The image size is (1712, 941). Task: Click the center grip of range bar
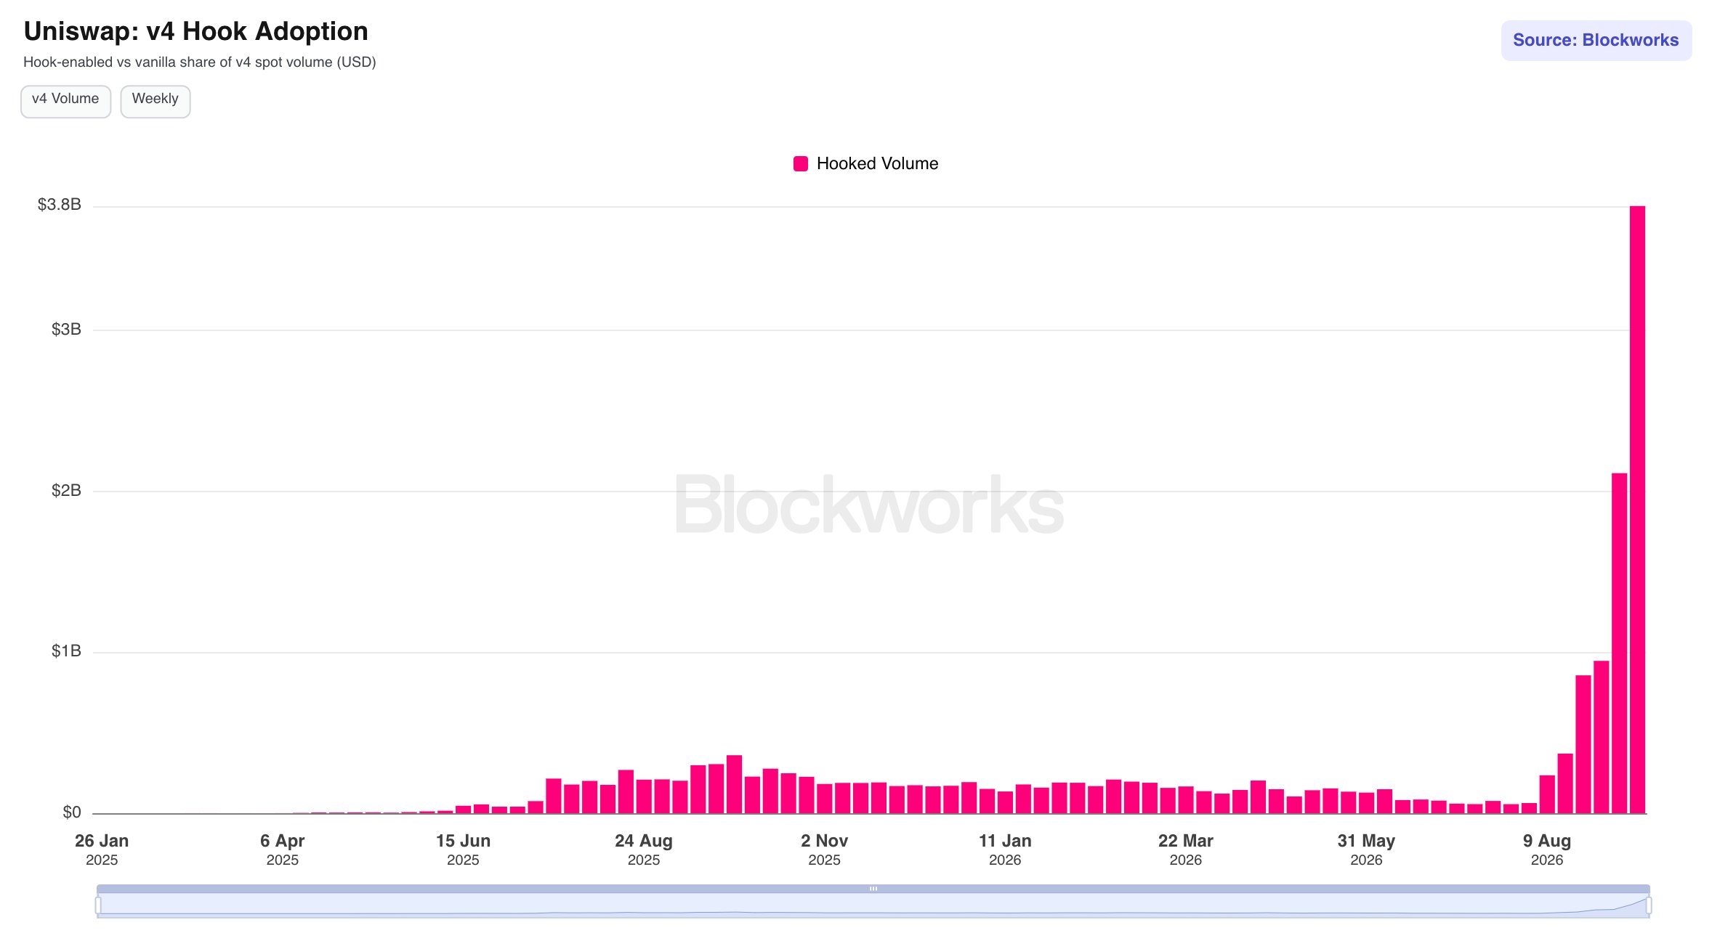click(873, 889)
